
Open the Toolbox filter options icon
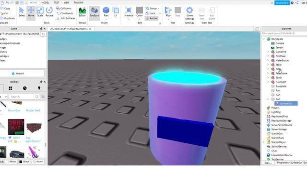43,97
